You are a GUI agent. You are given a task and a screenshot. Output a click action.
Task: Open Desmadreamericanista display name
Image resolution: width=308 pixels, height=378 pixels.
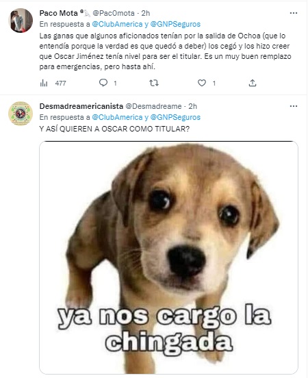(x=81, y=106)
